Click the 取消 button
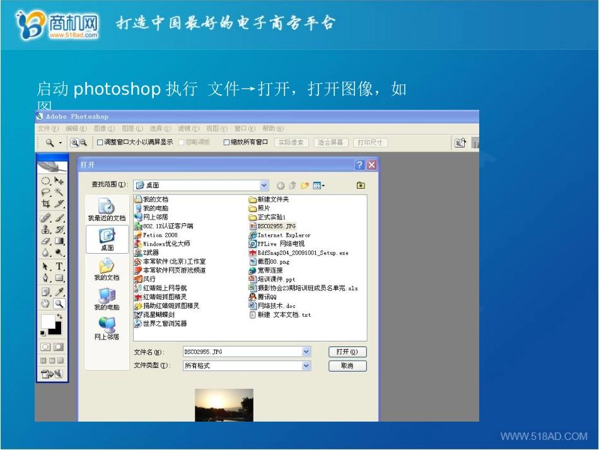Screen dimensions: 599x450 coord(347,366)
